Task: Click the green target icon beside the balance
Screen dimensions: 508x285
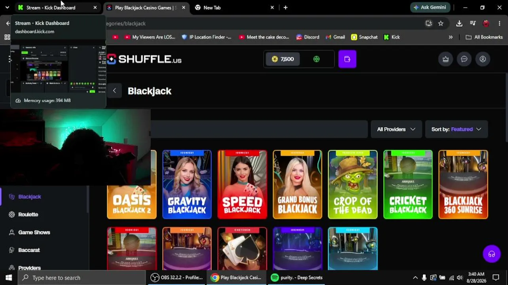Action: 317,59
